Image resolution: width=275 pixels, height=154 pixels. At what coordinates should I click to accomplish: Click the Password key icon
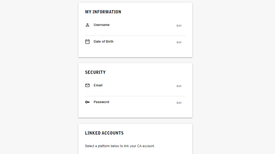[x=87, y=102]
